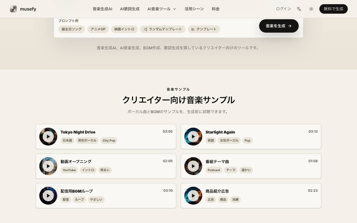Play the 配信用BGMループ sample

[48, 196]
